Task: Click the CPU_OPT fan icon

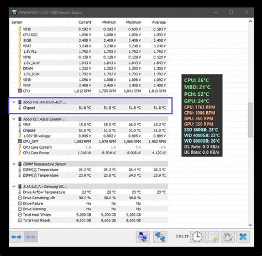Action: (20, 141)
